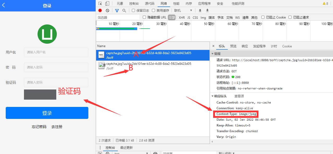
Task: Clear the network log
Action: coord(107,10)
